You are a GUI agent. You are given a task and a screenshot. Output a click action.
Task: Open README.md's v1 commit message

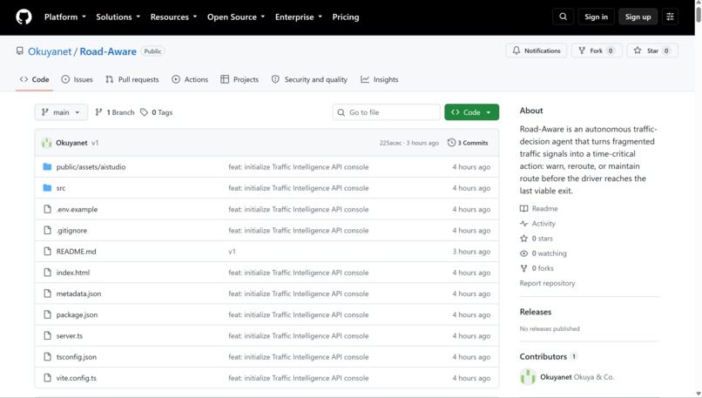232,252
